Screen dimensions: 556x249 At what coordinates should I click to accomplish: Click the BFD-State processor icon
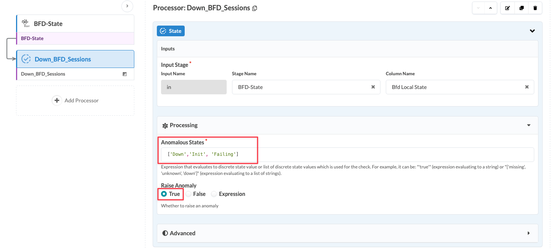(26, 24)
